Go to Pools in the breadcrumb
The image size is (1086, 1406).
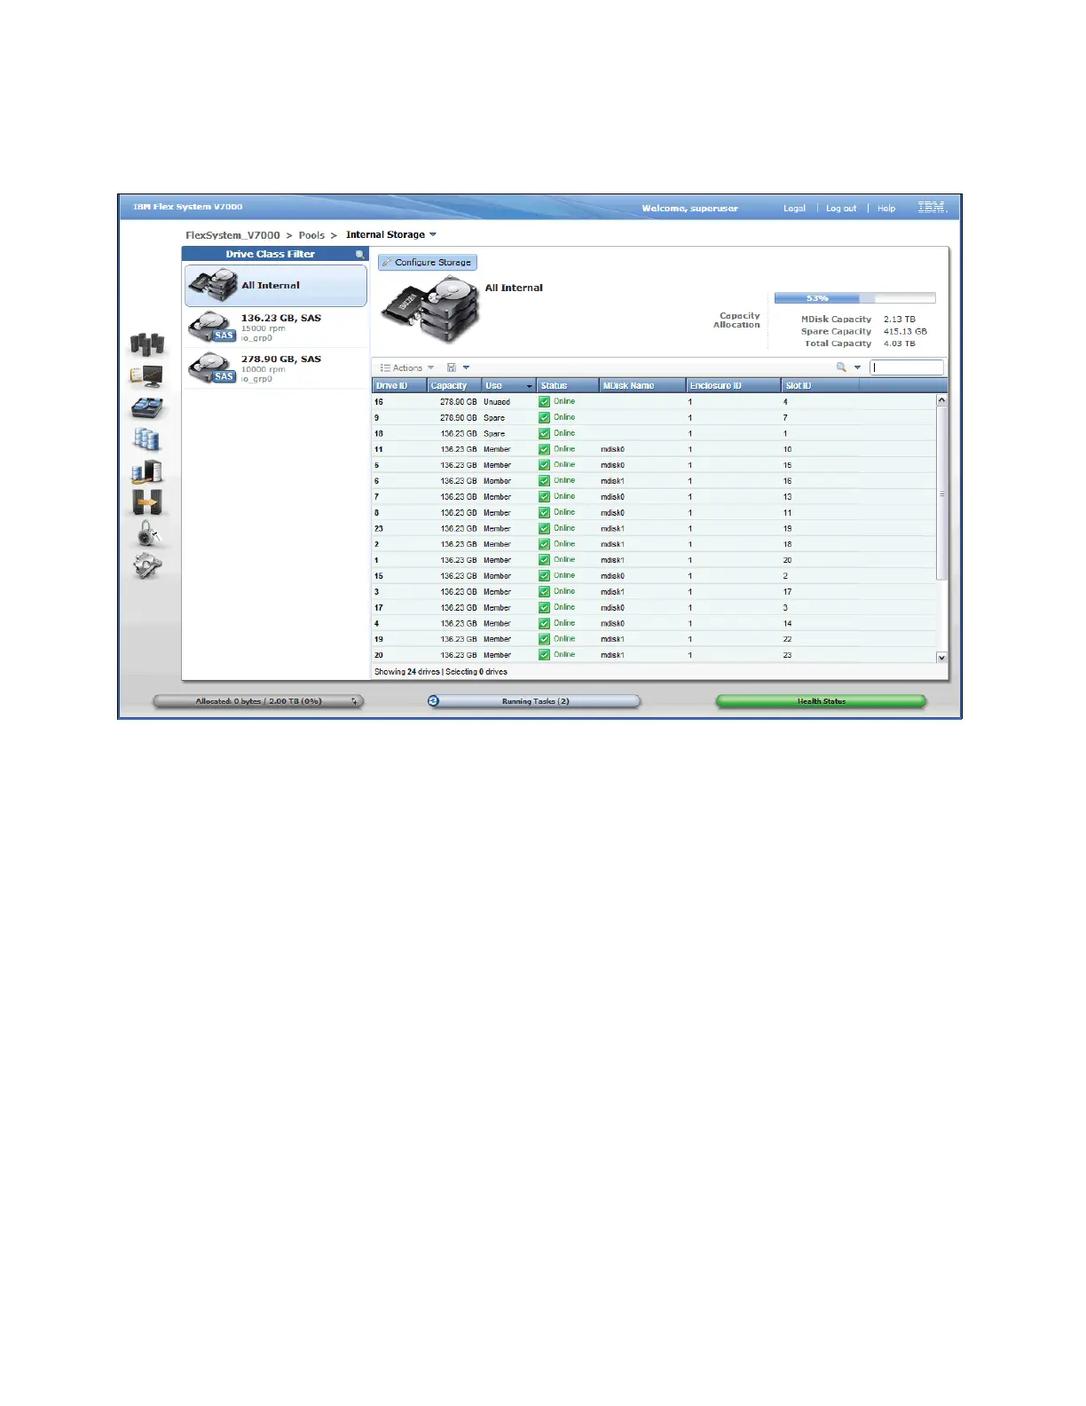(311, 235)
